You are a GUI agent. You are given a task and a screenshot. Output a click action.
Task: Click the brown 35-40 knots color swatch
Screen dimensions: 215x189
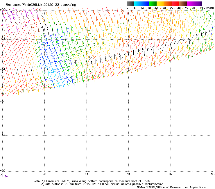pyautogui.click(x=183, y=3)
